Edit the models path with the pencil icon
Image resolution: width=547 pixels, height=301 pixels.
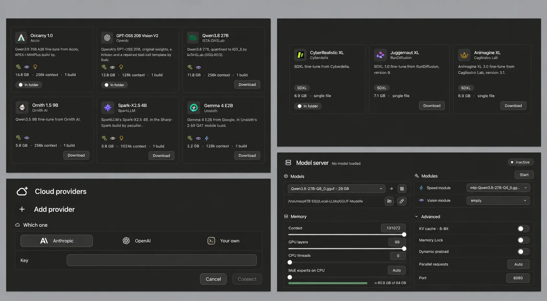[x=402, y=201]
